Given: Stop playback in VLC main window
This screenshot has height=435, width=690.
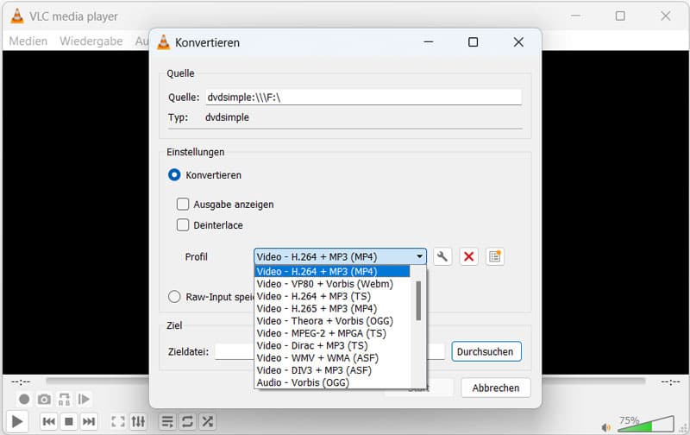Looking at the screenshot, I should 69,421.
